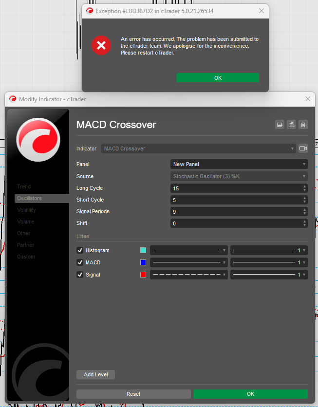
Task: Click the video camera icon beside Indicator
Action: [x=303, y=148]
